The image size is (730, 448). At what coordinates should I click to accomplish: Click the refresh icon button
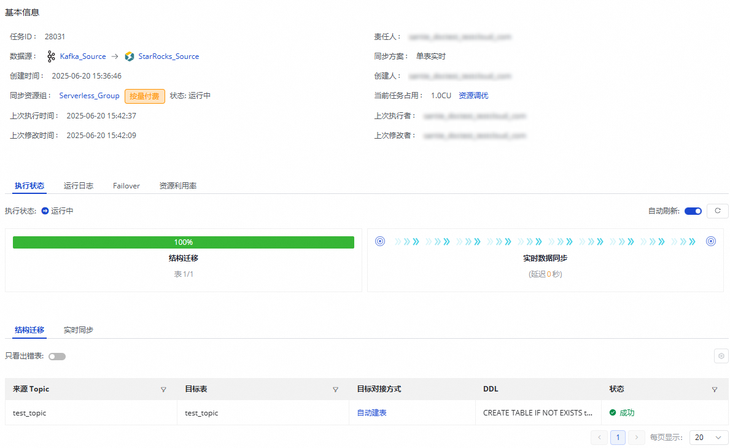point(718,210)
